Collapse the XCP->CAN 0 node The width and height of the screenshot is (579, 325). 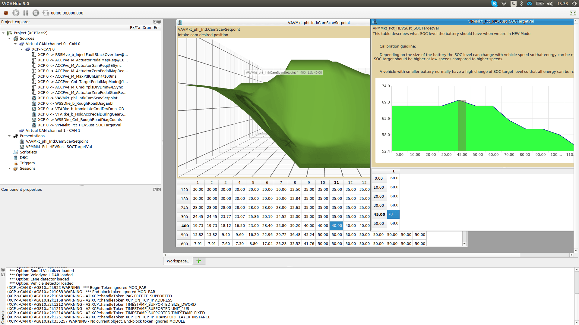click(21, 49)
